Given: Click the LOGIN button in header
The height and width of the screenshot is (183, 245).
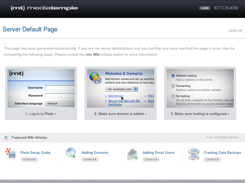Looking at the screenshot, I should point(205,8).
